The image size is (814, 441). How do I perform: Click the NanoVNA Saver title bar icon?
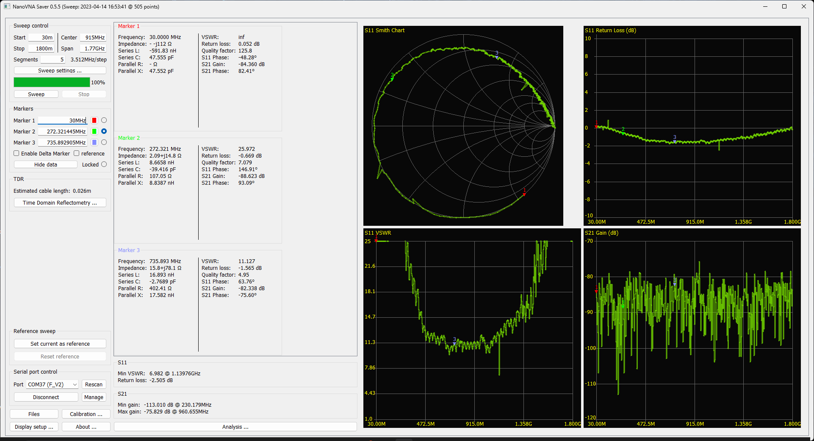pos(7,6)
